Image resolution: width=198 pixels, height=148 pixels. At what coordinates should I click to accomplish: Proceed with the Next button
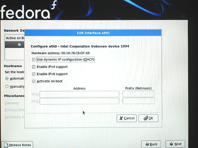[175, 144]
